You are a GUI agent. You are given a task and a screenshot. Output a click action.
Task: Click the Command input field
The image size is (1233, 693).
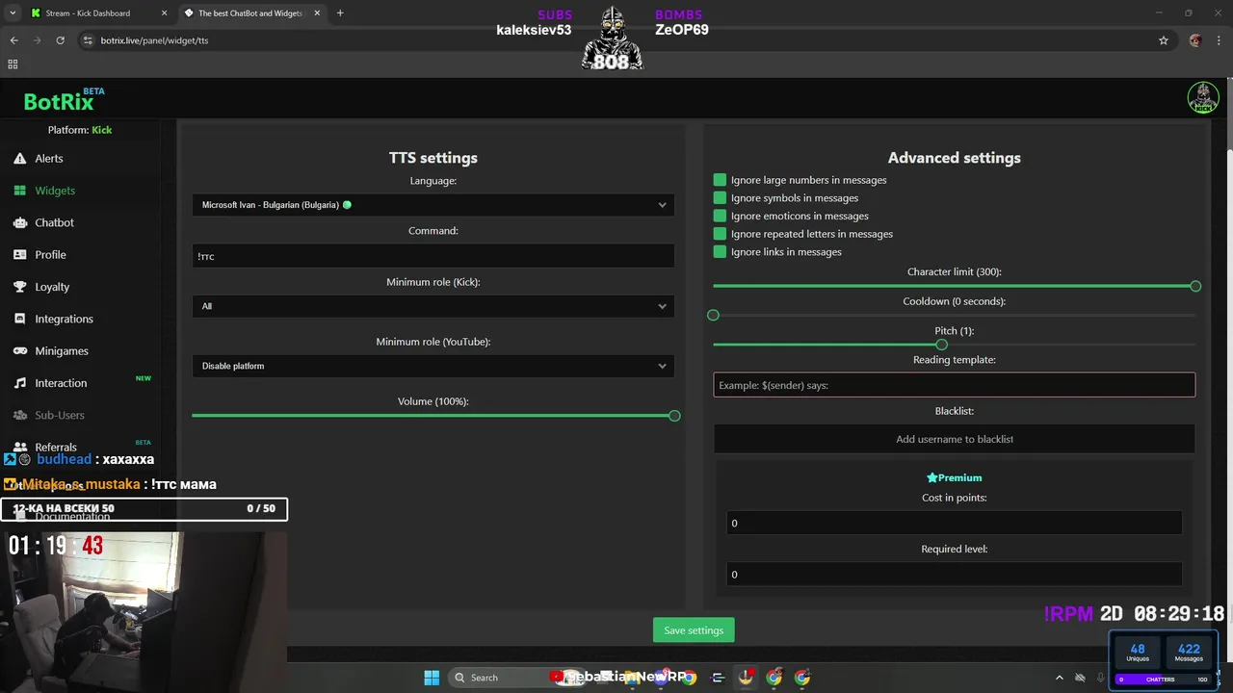[433, 256]
